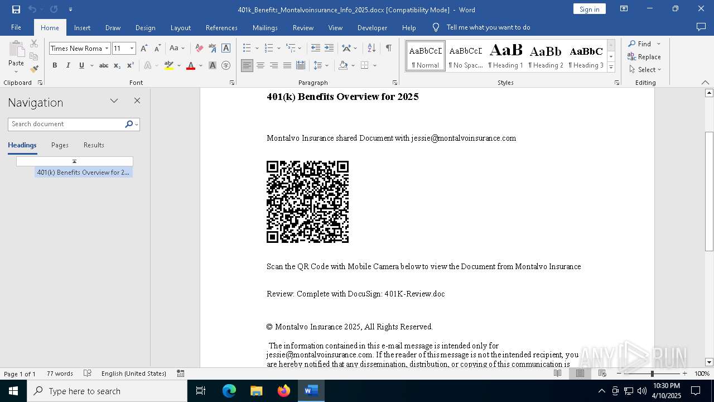The height and width of the screenshot is (402, 714).
Task: Click the Cut scissors icon
Action: click(x=34, y=44)
